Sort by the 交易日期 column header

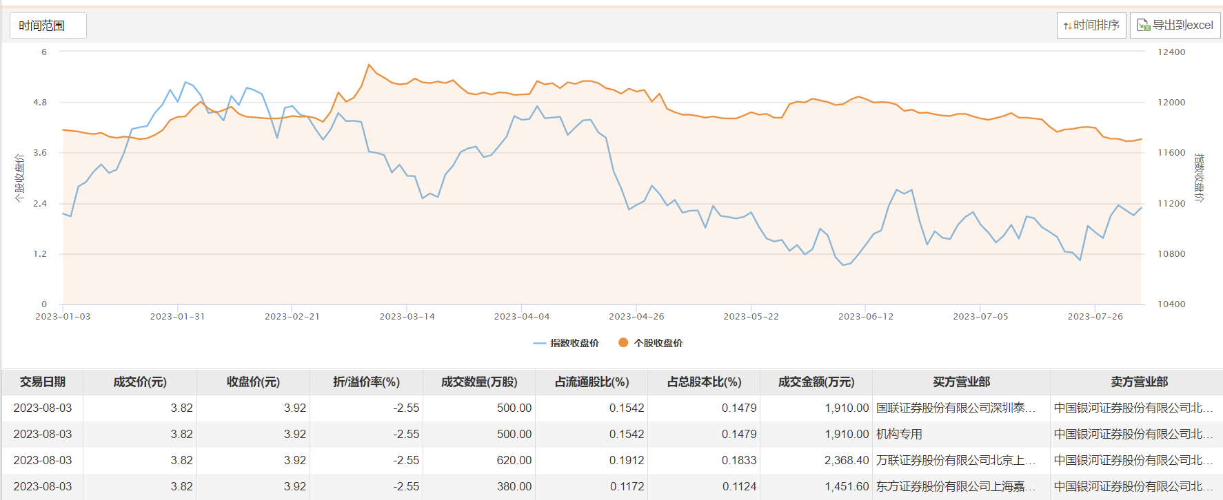pyautogui.click(x=43, y=382)
